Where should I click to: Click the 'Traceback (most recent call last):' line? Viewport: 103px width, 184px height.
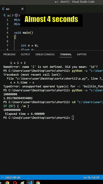pos(33,75)
